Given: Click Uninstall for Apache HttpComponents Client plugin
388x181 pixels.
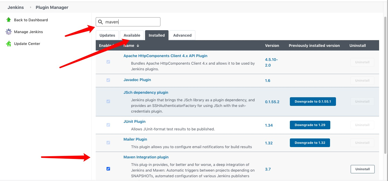Looking at the screenshot, I should click(362, 62).
